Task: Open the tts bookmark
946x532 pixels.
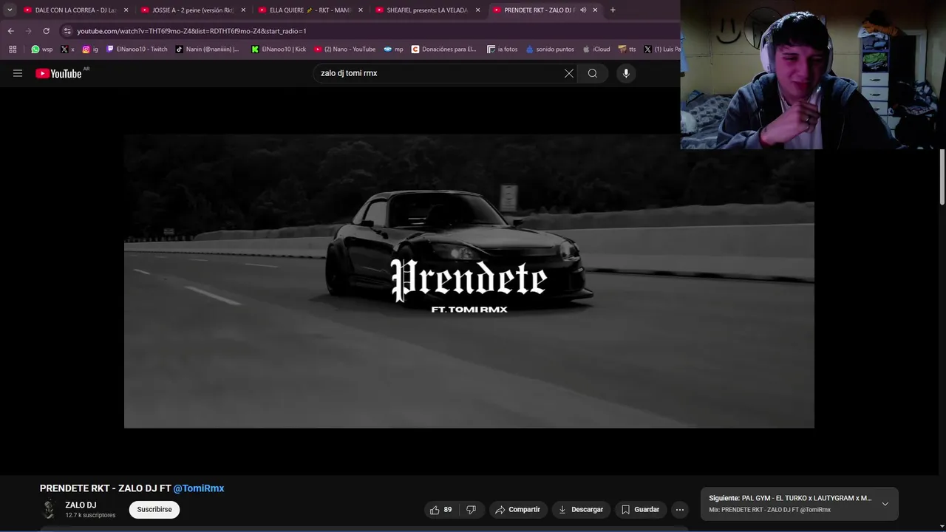Action: click(x=627, y=49)
